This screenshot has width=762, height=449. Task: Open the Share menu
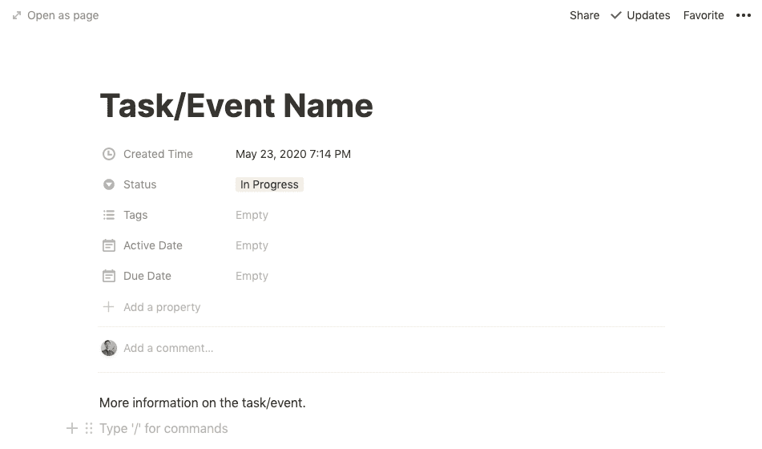584,15
